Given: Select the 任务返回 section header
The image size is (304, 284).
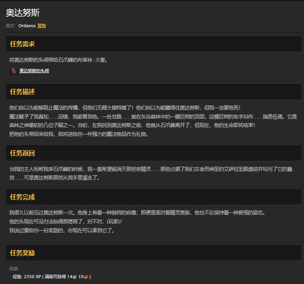Looking at the screenshot, I should click(23, 153).
